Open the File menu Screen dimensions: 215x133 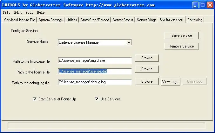pyautogui.click(x=6, y=12)
